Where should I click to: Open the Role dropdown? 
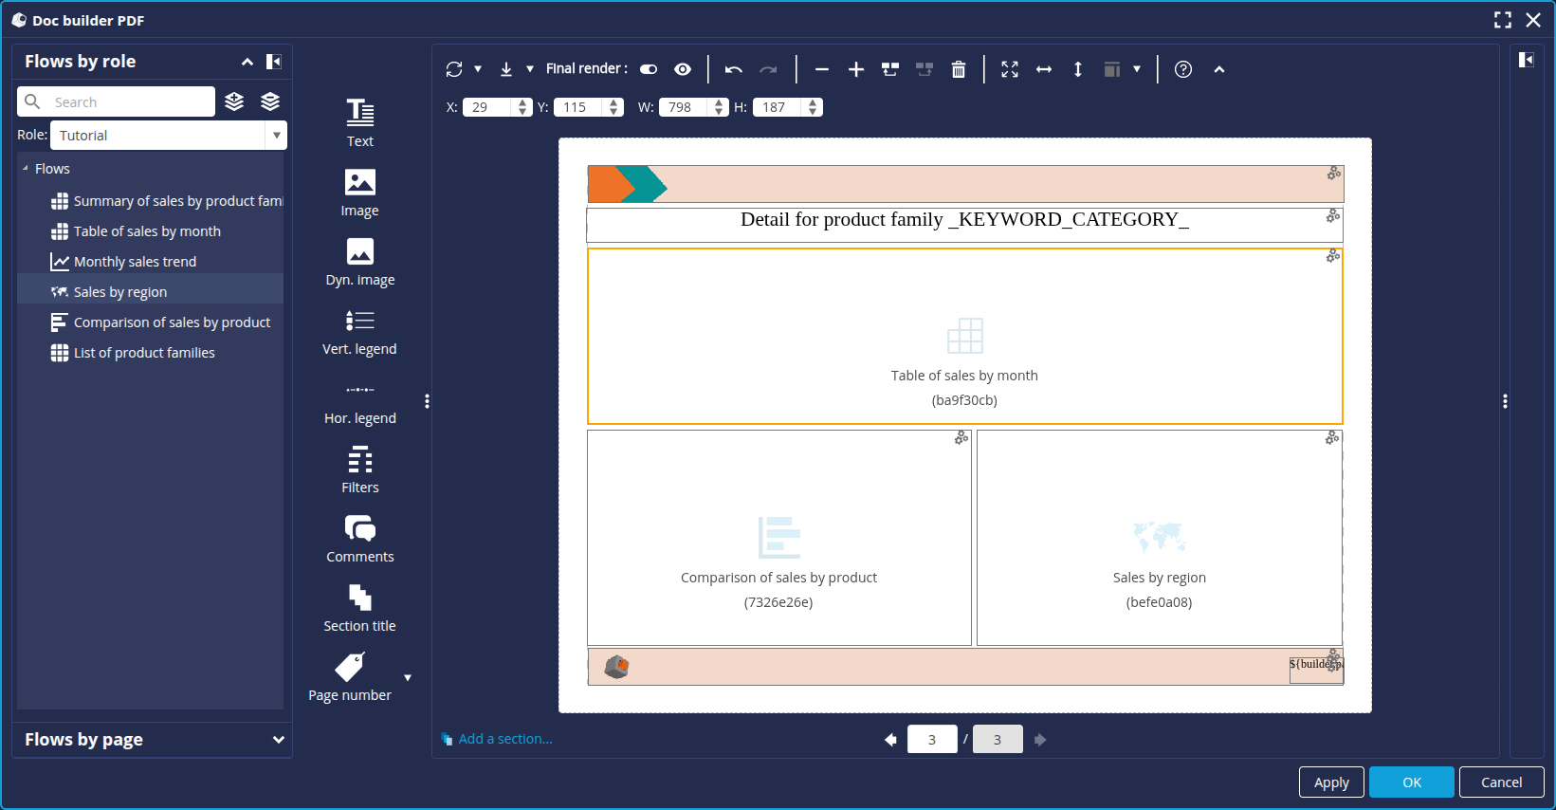pyautogui.click(x=276, y=136)
